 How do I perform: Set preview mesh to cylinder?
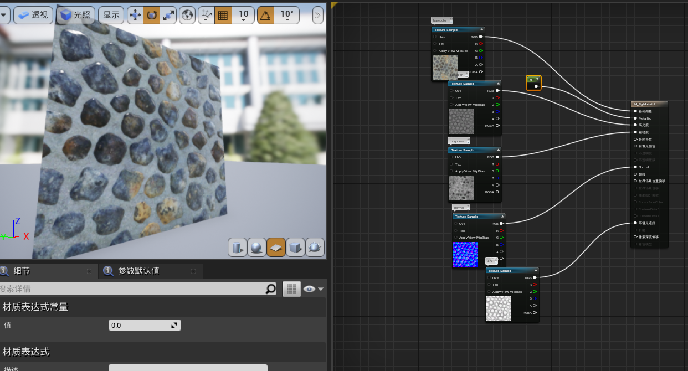coord(238,248)
